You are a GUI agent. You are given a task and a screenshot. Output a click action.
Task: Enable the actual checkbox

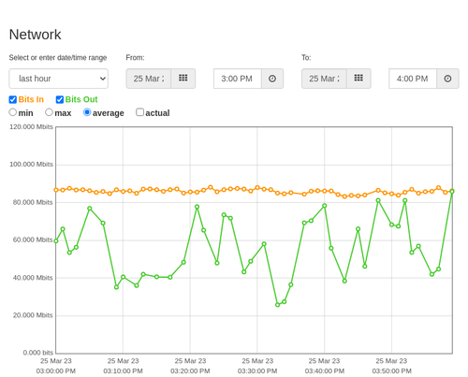(140, 112)
